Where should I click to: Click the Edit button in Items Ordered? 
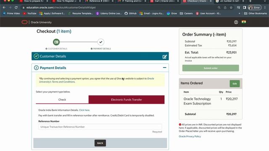tap(235, 84)
